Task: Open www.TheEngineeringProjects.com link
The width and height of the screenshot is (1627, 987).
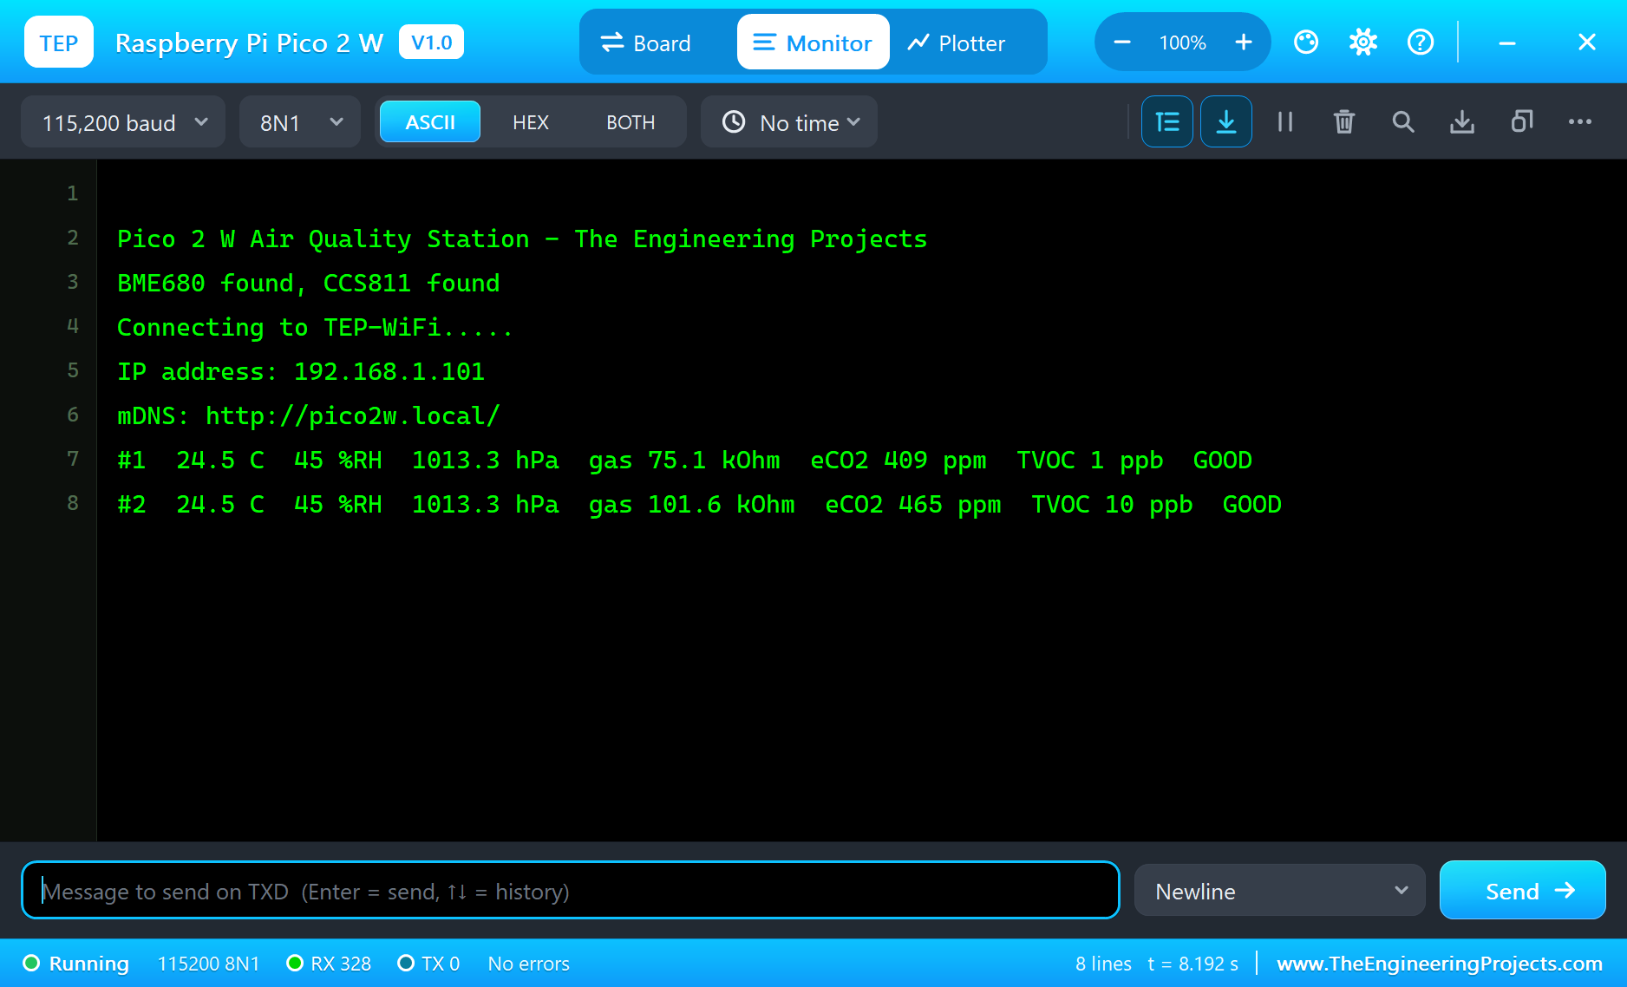Action: (x=1440, y=964)
